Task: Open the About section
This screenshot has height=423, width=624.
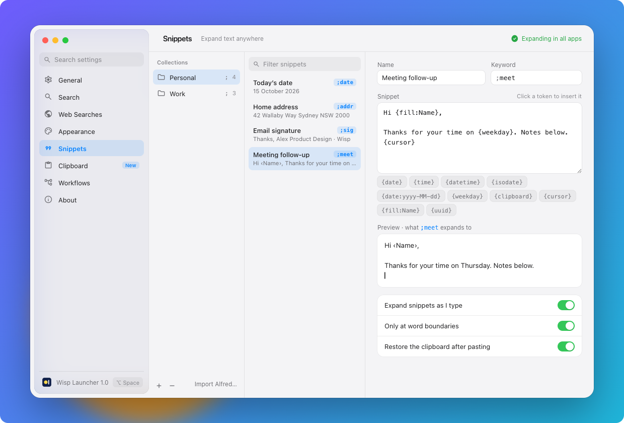Action: click(92, 200)
